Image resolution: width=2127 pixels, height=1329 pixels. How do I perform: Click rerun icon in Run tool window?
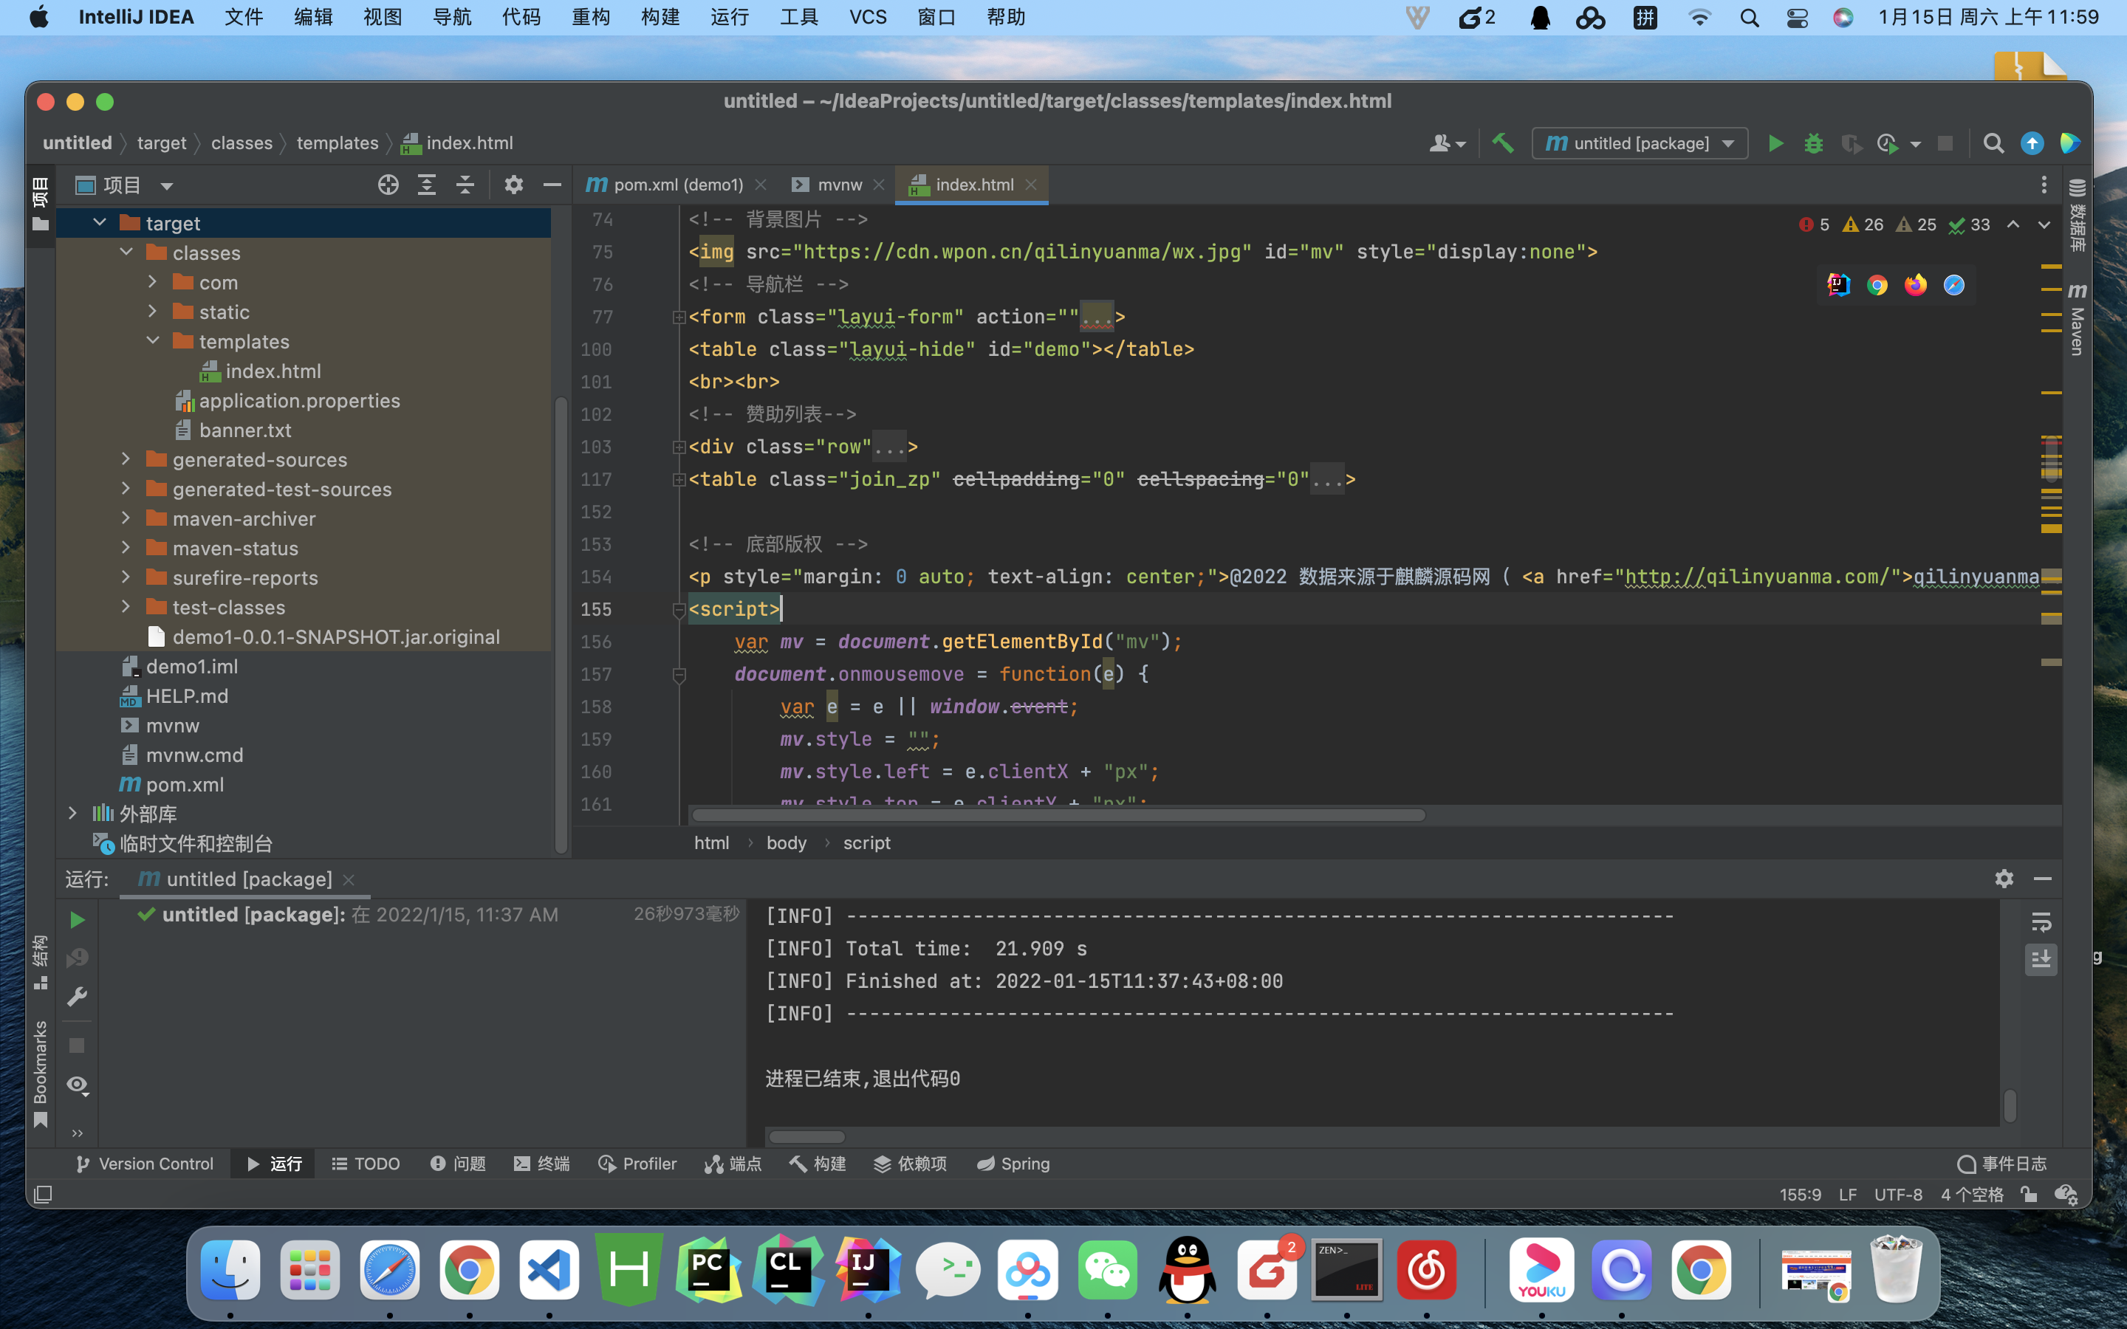[78, 919]
